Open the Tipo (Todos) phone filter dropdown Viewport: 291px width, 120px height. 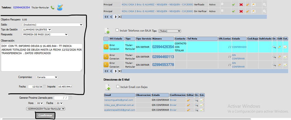click(169, 31)
